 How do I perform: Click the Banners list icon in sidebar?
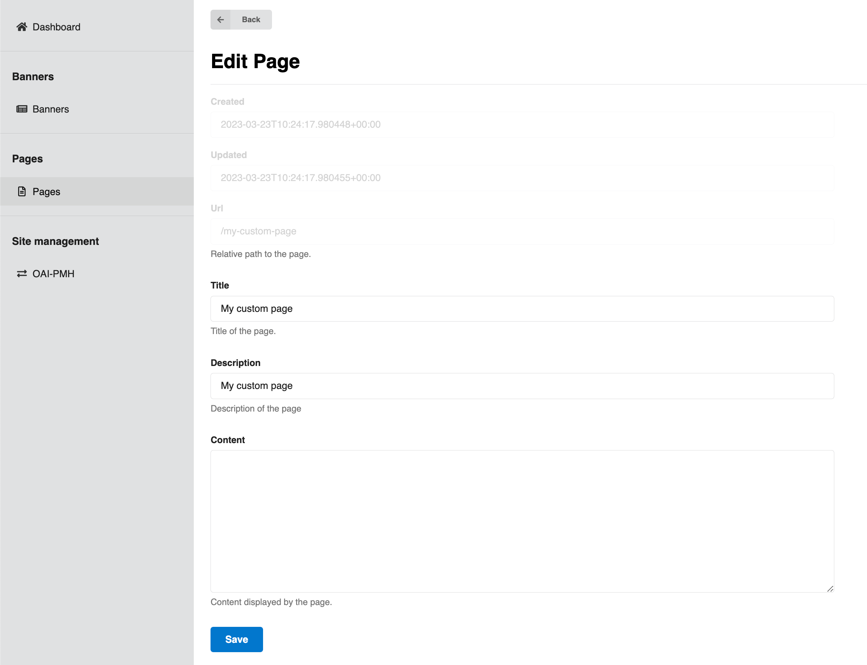coord(22,109)
